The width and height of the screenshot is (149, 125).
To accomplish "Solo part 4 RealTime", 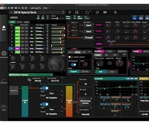I will 27,38.
